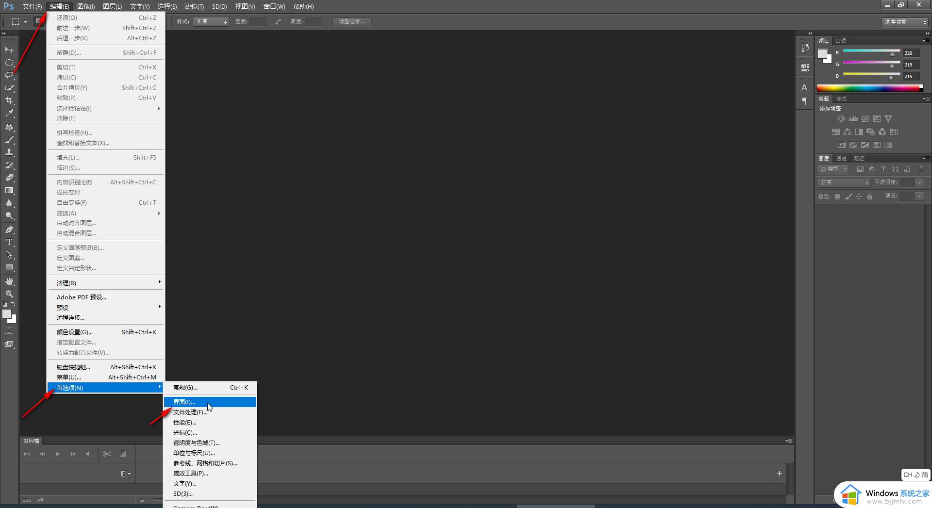
Task: Switch to the 通道 channels tab
Action: pos(841,158)
